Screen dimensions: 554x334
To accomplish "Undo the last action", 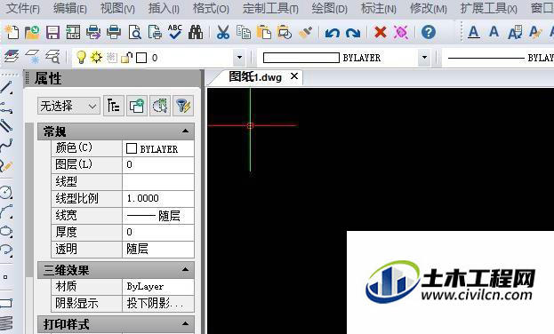I will (332, 33).
